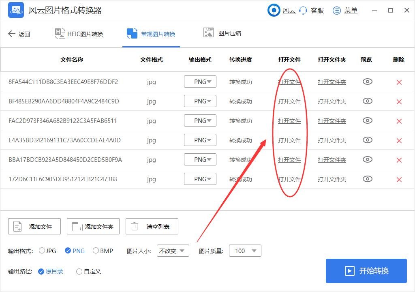
Task: Open PNG format dropdown for BF485EB290AA6DD48804F4A9C2484C9D
Action: 200,101
